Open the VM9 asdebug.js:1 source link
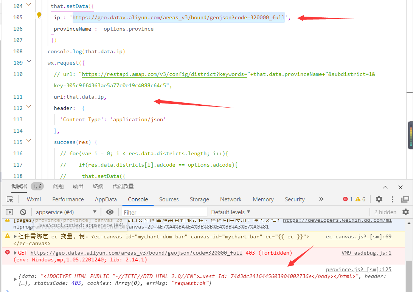Image resolution: width=413 pixels, height=292 pixels. pyautogui.click(x=366, y=253)
